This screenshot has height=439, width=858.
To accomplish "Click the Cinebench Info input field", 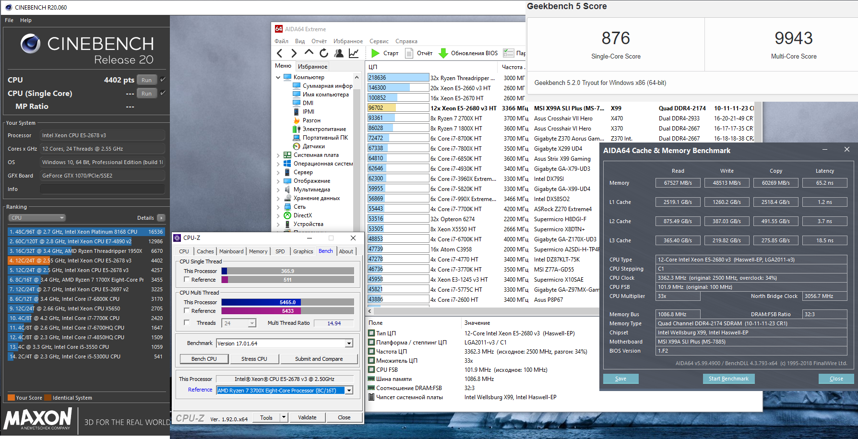I will (x=102, y=189).
